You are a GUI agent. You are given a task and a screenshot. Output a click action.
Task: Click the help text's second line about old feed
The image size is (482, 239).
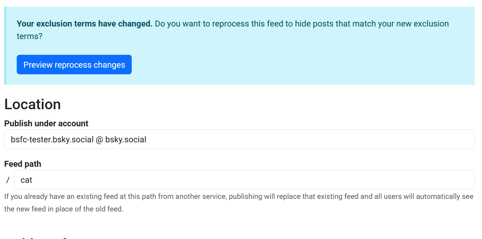(64, 209)
